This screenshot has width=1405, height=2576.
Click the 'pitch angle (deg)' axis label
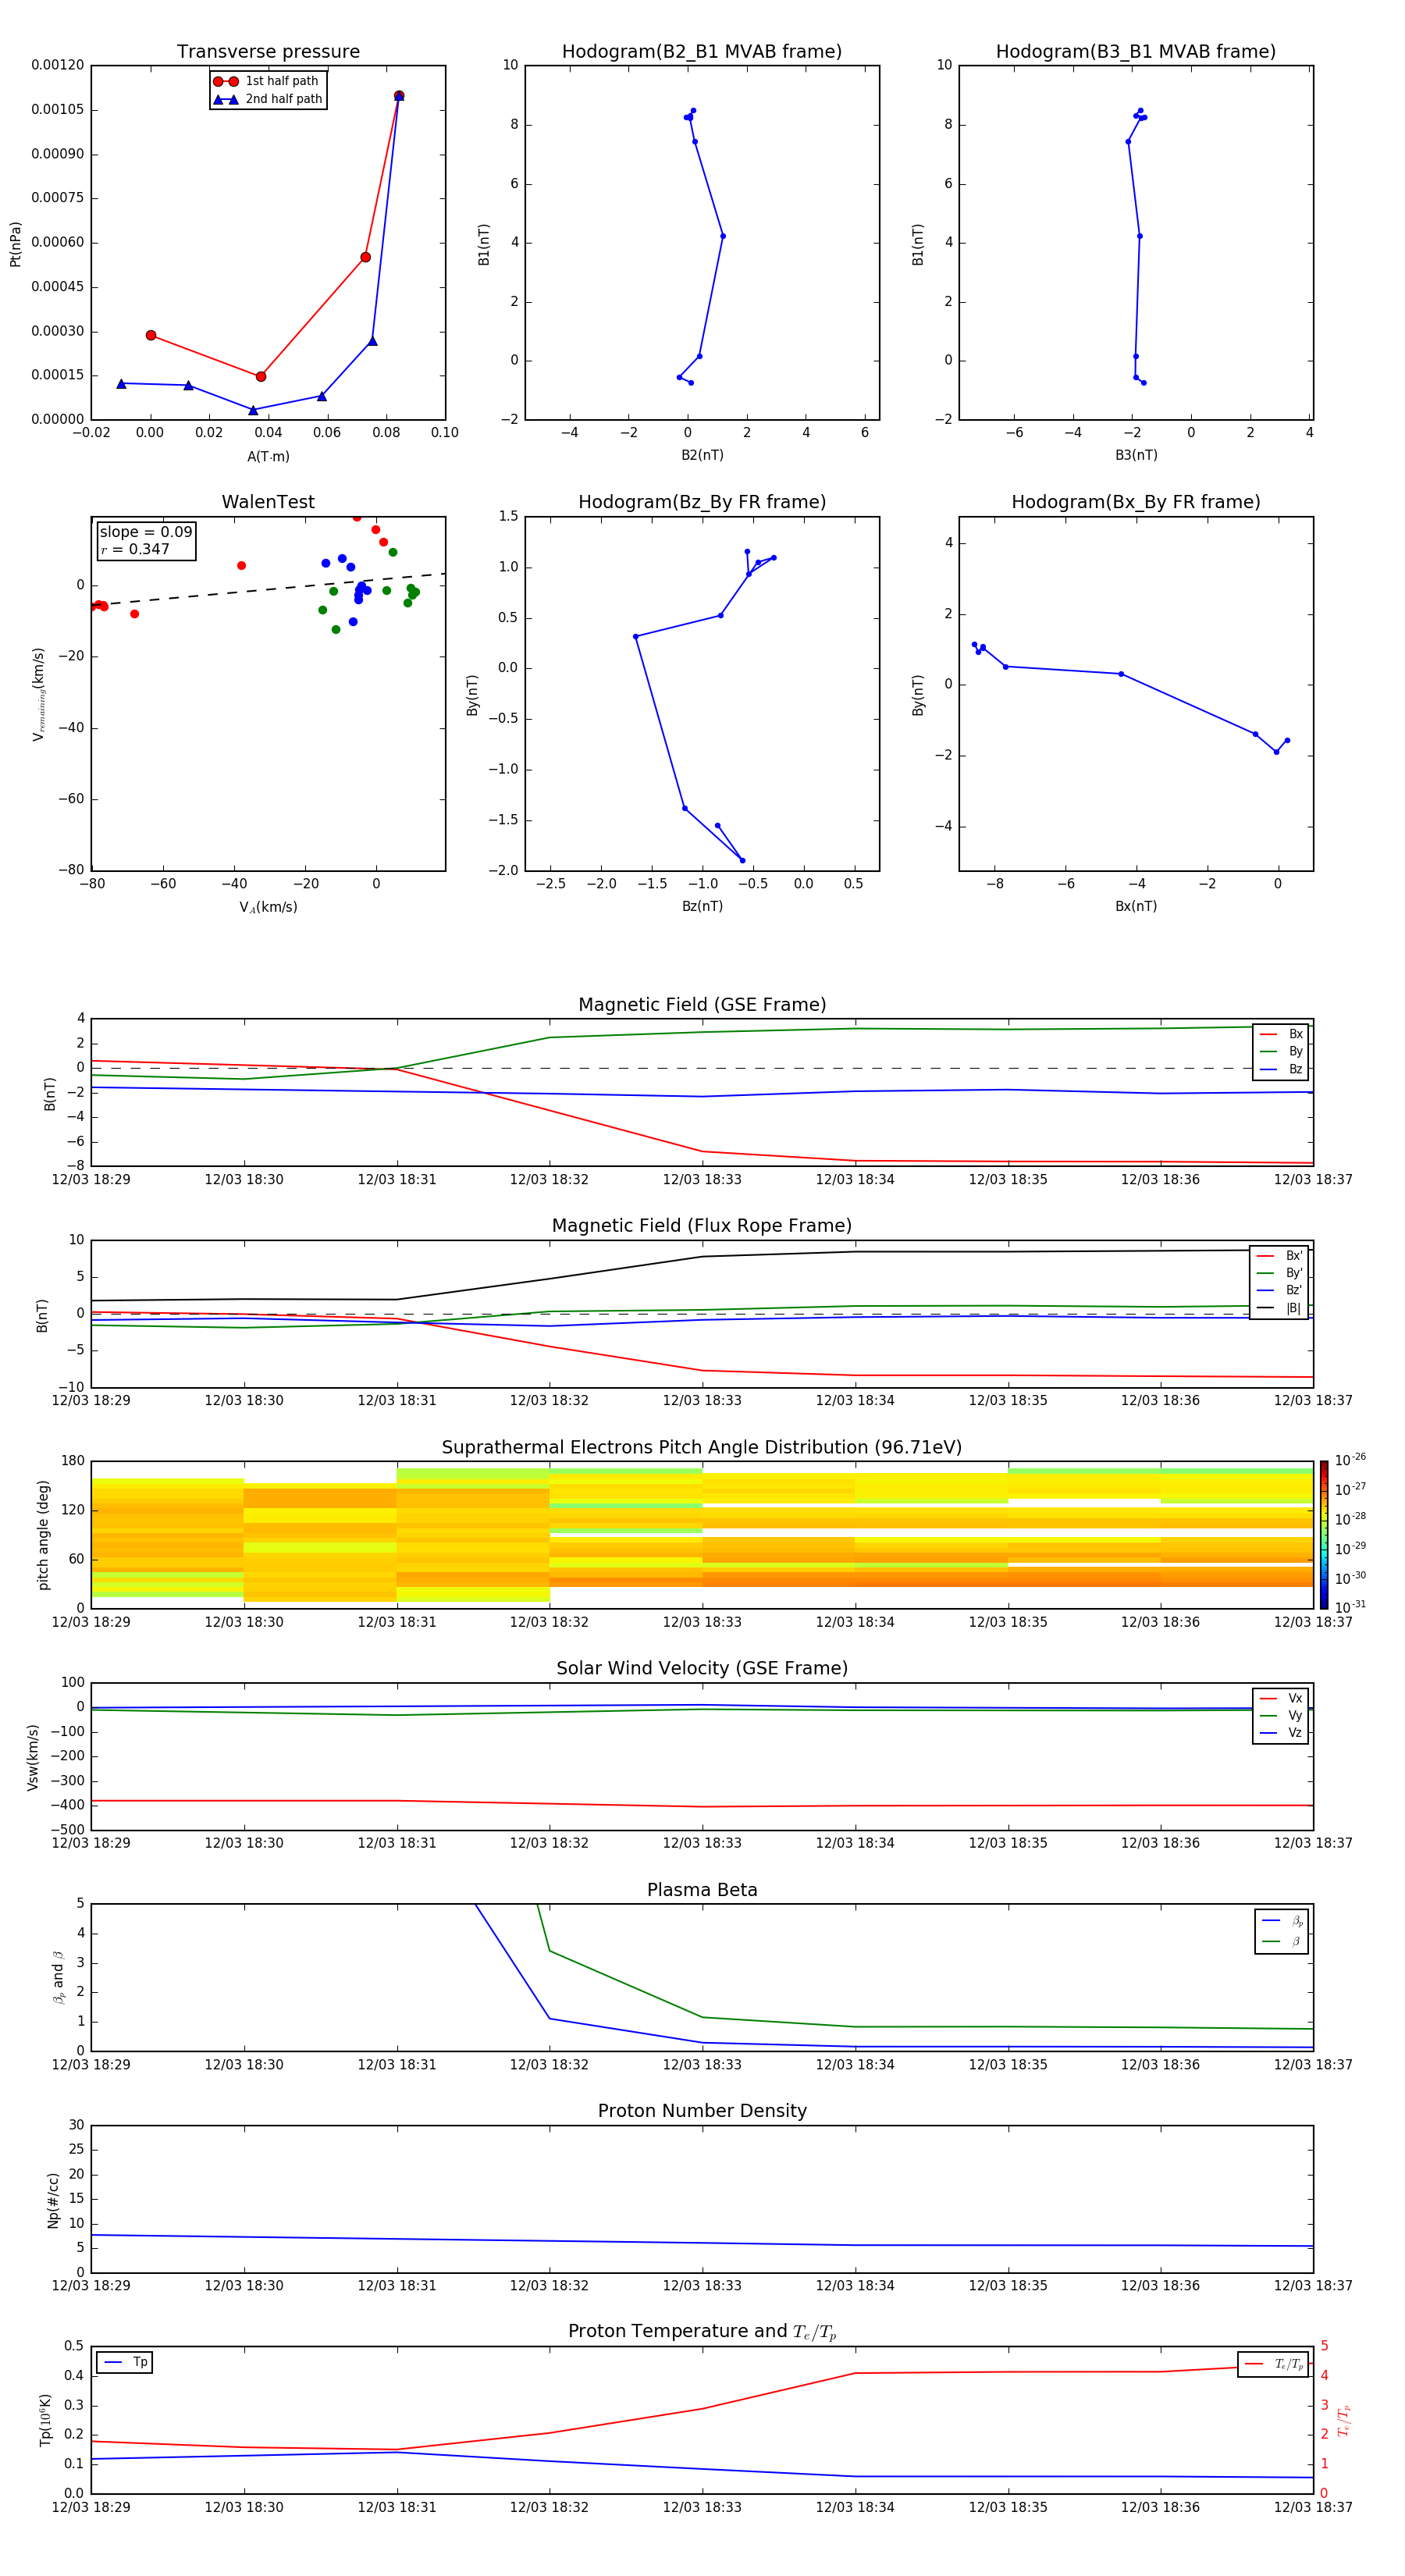(x=43, y=1534)
